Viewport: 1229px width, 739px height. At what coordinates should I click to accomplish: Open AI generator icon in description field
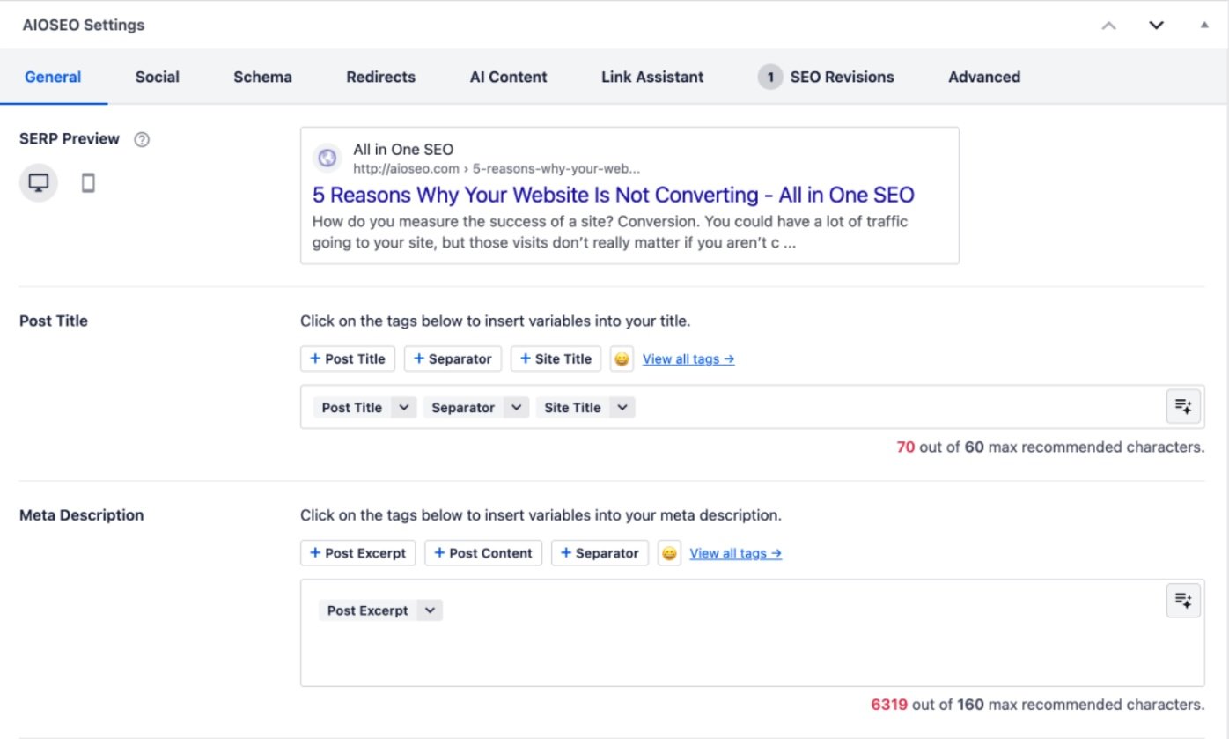click(x=1183, y=601)
